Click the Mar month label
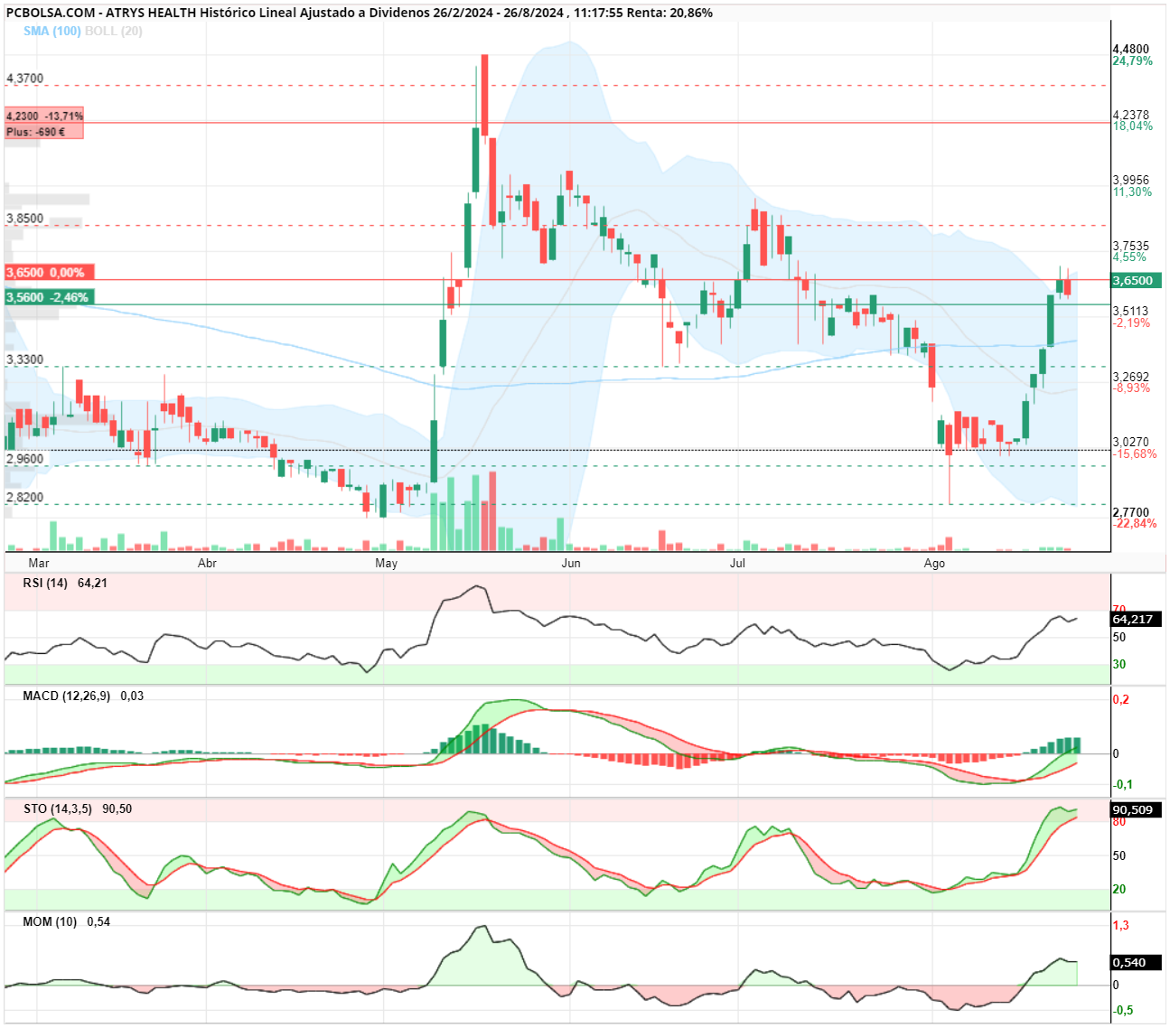The height and width of the screenshot is (1028, 1170). click(x=39, y=563)
